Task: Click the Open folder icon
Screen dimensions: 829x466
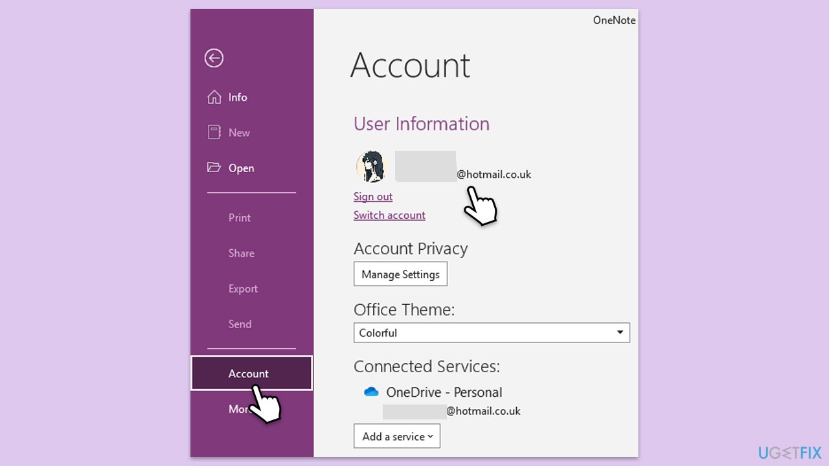Action: pyautogui.click(x=214, y=168)
